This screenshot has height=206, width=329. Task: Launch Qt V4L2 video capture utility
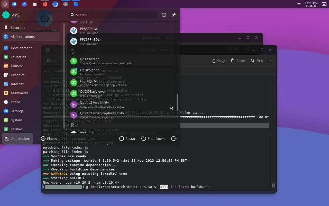121,115
